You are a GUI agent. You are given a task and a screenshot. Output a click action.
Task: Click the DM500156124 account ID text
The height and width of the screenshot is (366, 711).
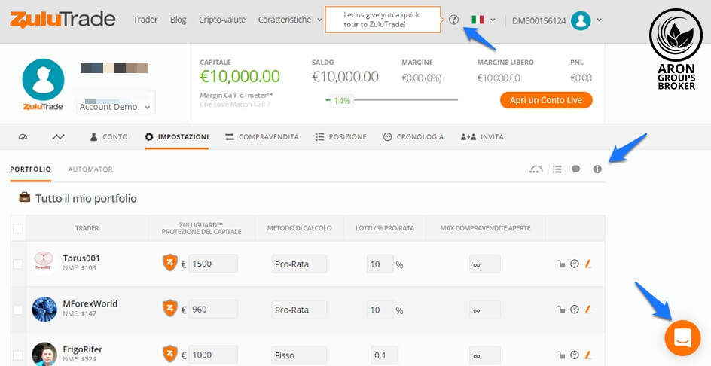[x=539, y=21]
